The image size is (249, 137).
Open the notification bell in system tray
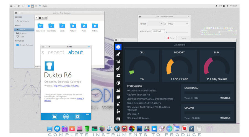tap(216, 6)
